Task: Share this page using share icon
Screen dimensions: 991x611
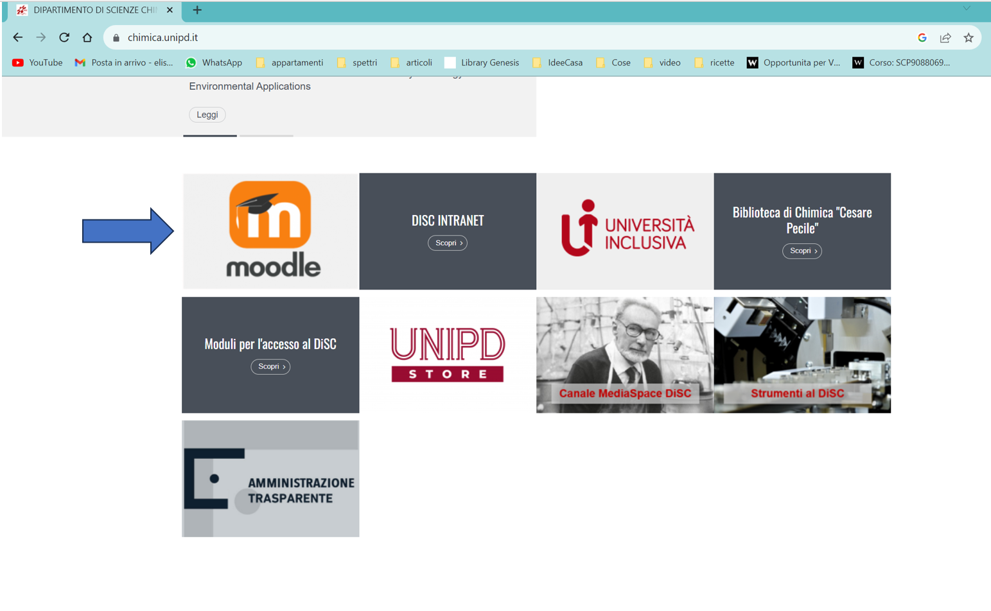Action: click(945, 38)
